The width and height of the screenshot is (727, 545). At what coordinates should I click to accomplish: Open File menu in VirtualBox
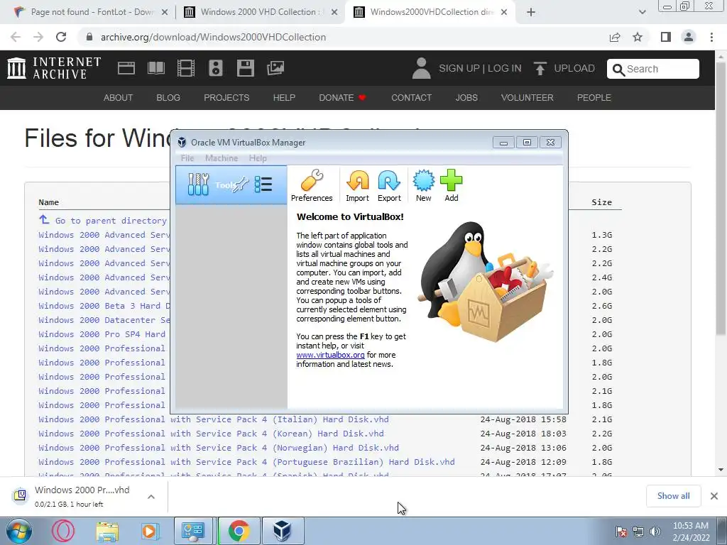(187, 158)
